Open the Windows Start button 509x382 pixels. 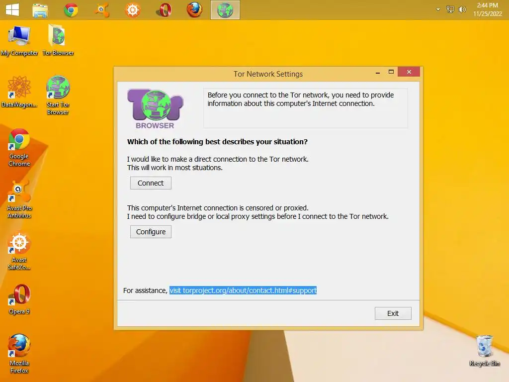pos(12,10)
